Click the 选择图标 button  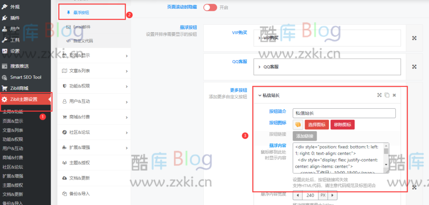pos(317,125)
